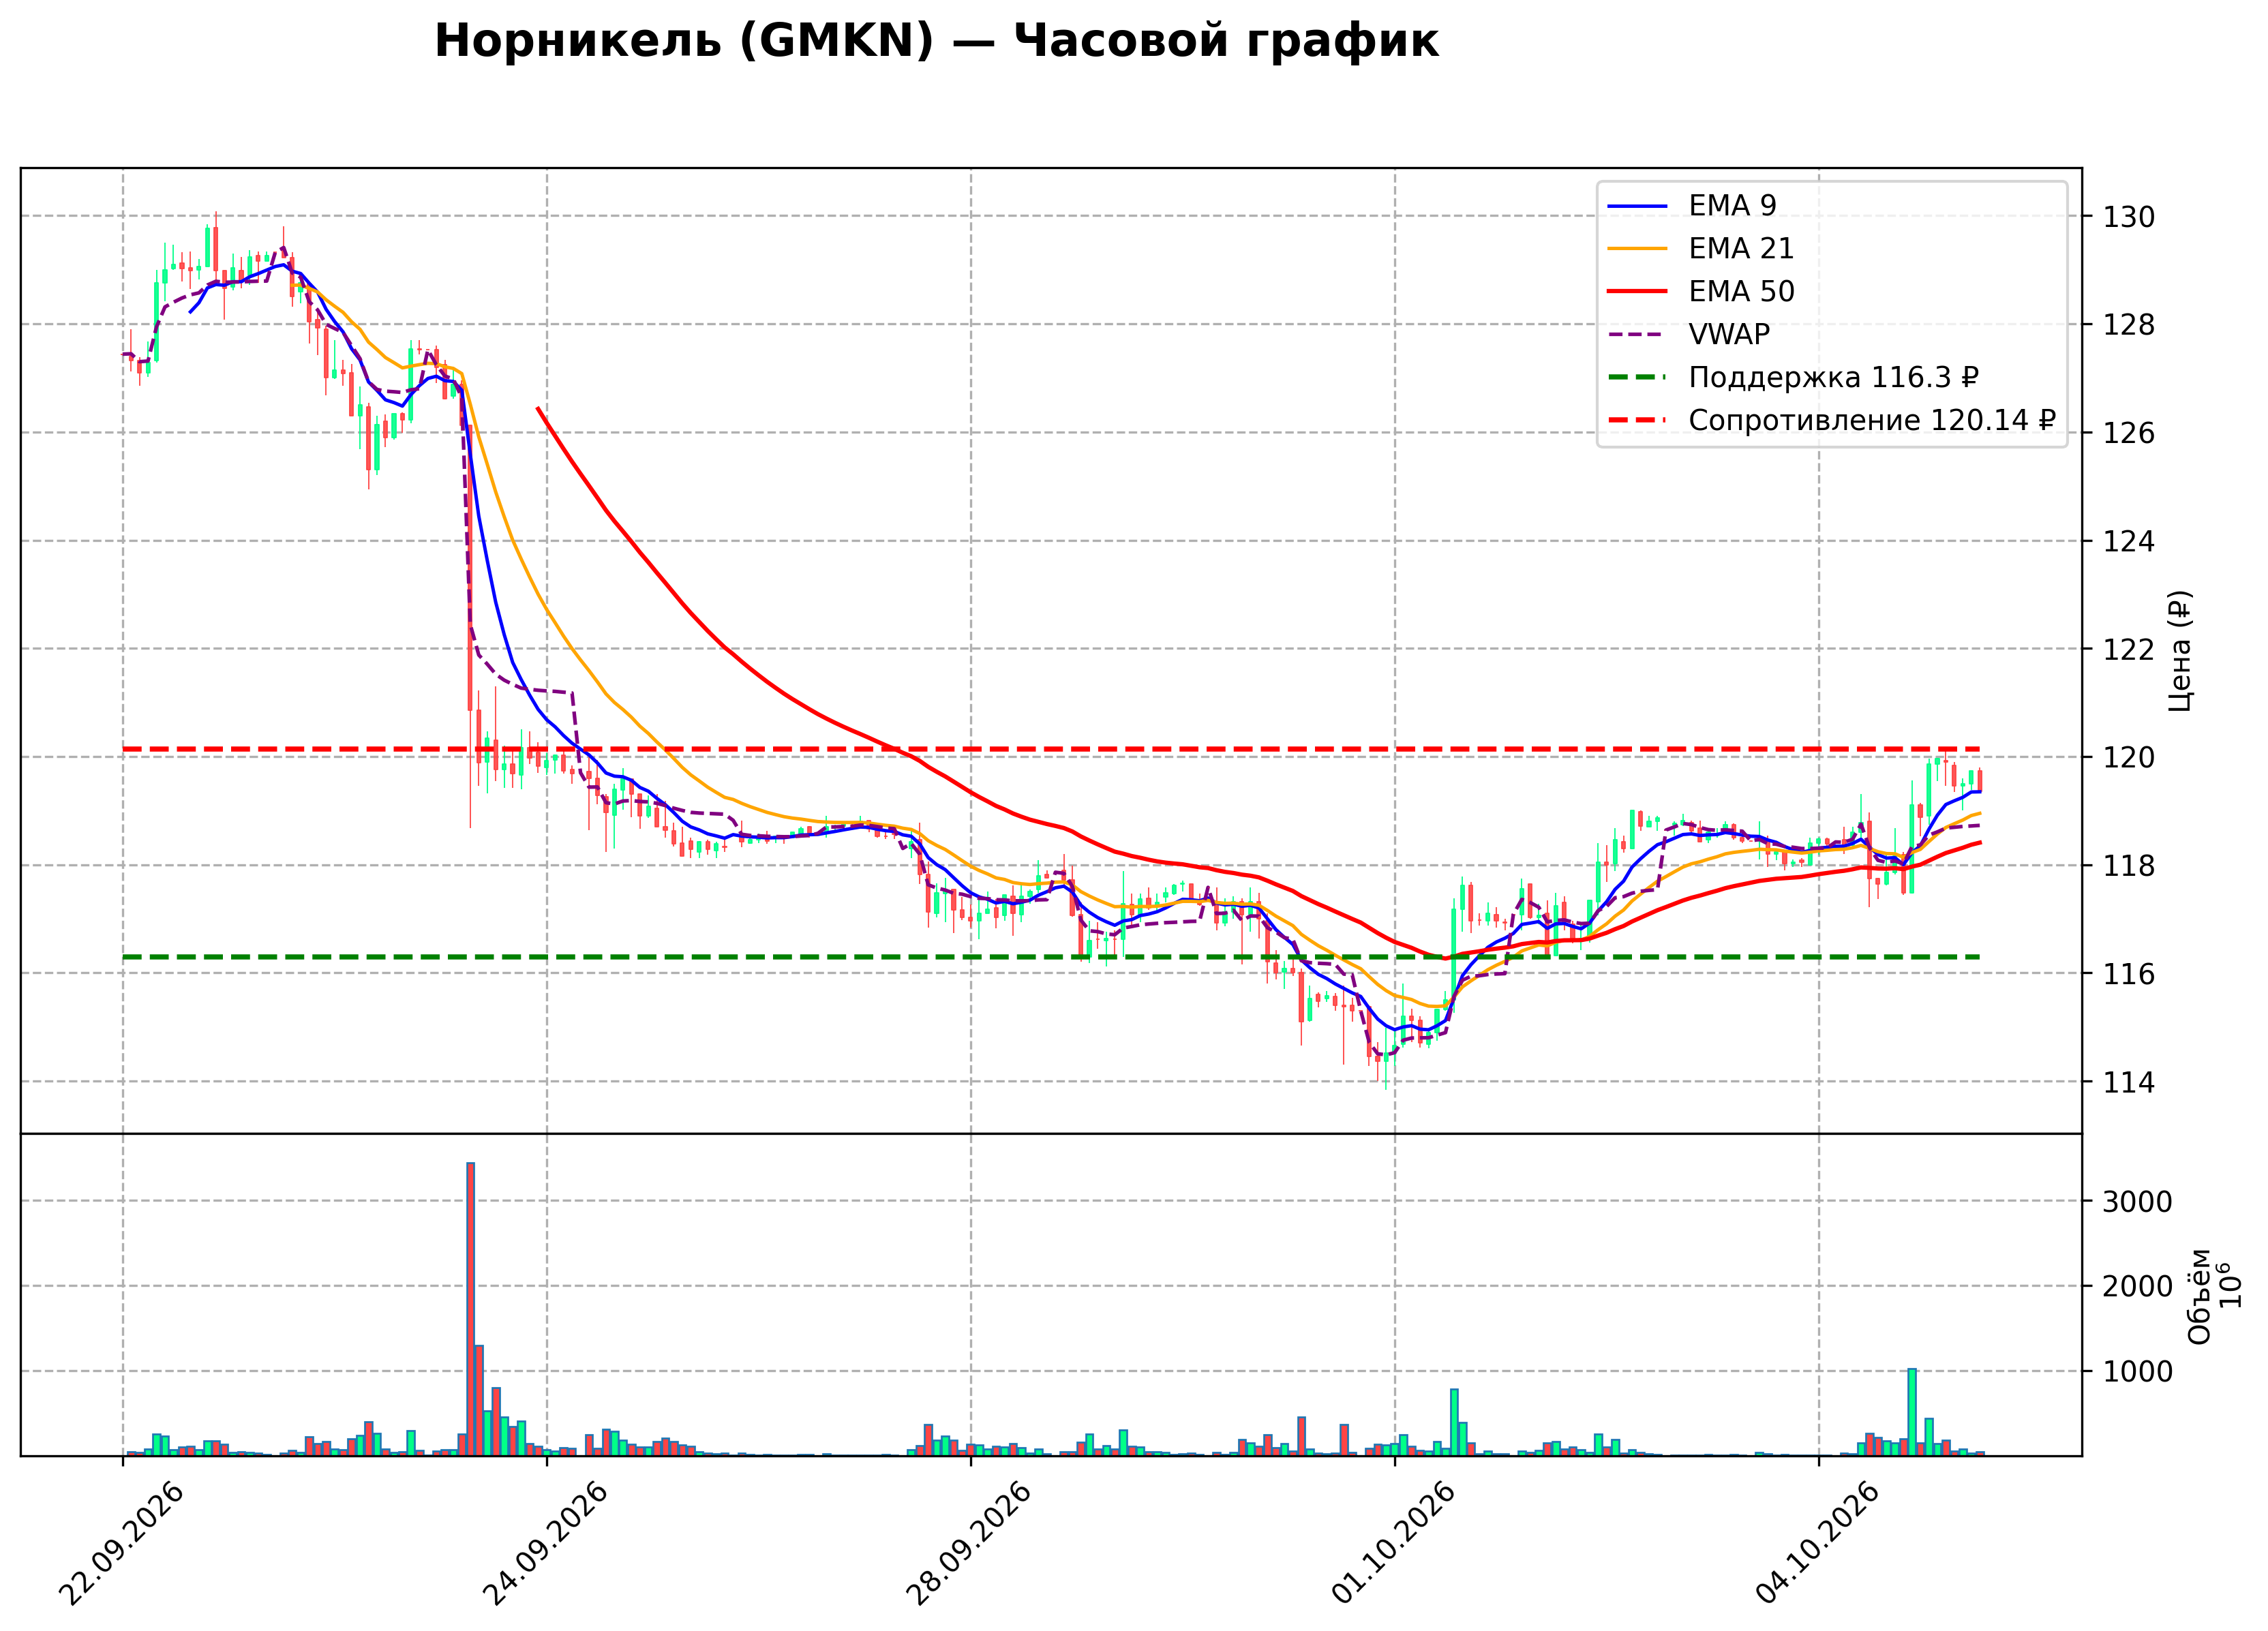Click the chart title "Норникель (GMKN) — Часовой график"
This screenshot has height=1631, width=2268.
tap(936, 42)
